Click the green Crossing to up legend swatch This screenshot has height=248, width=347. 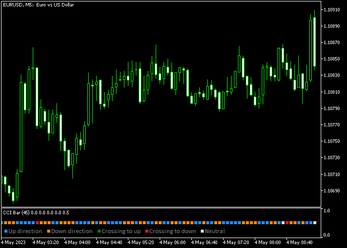click(99, 232)
